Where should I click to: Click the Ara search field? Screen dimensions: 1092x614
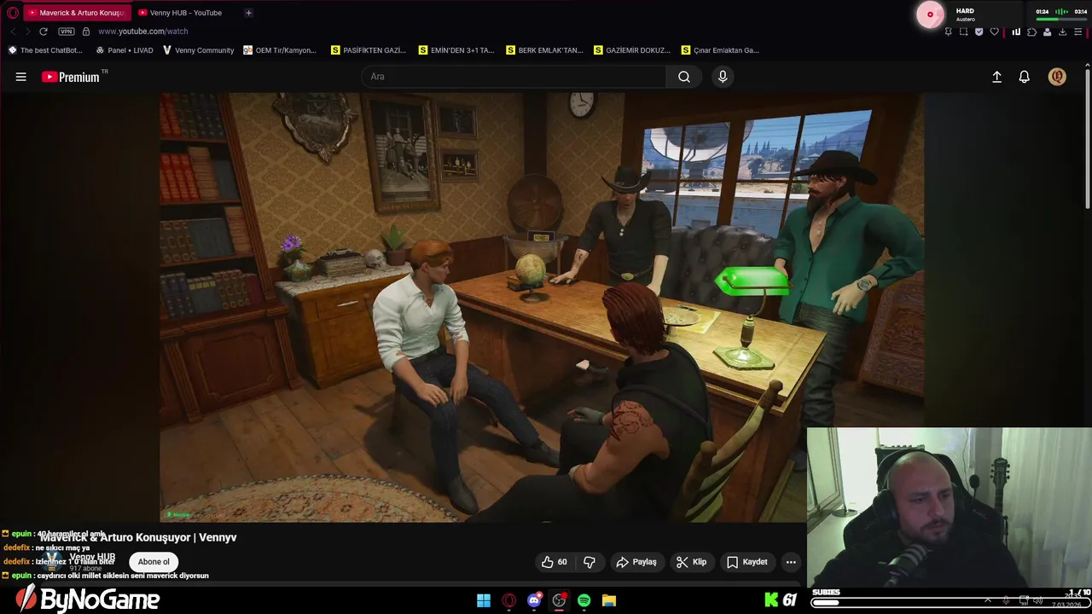[x=514, y=77]
